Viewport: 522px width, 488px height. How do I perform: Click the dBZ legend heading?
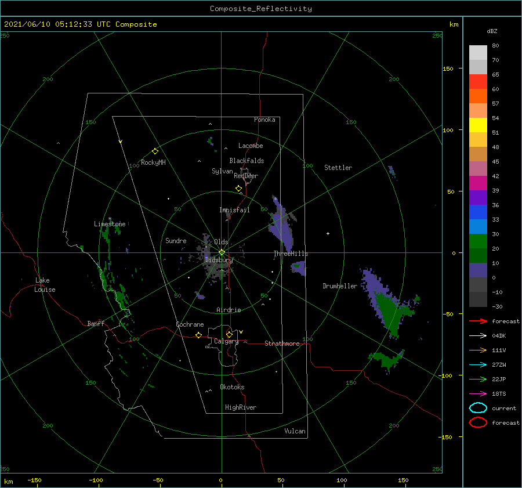click(492, 31)
